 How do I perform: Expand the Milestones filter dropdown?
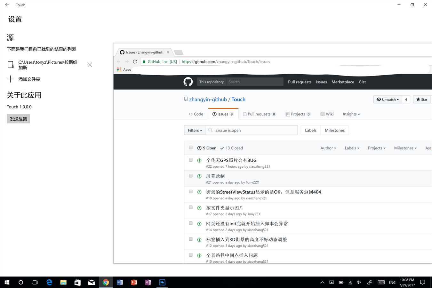[x=405, y=148]
